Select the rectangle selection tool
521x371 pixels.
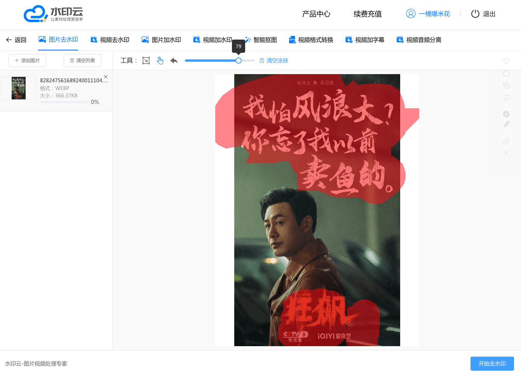pos(146,61)
